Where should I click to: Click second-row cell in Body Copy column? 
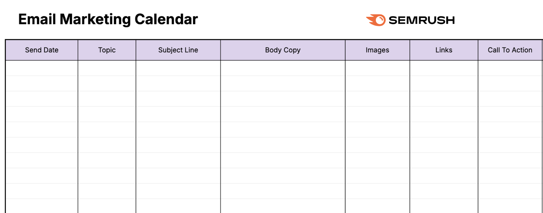[283, 83]
